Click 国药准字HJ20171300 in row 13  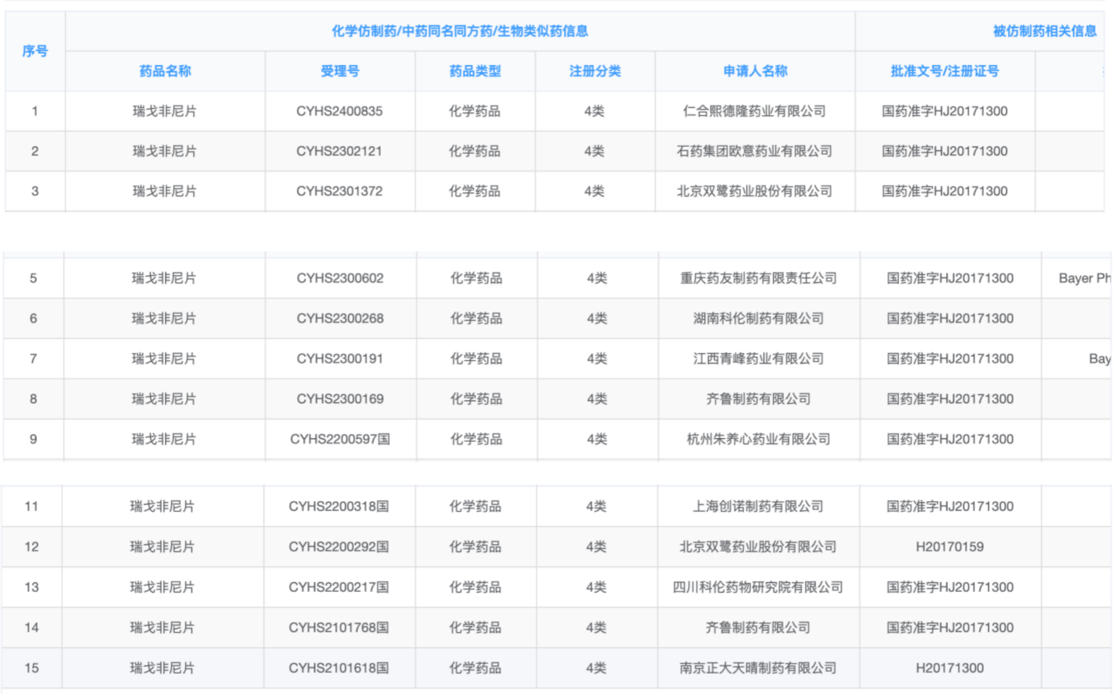[950, 587]
